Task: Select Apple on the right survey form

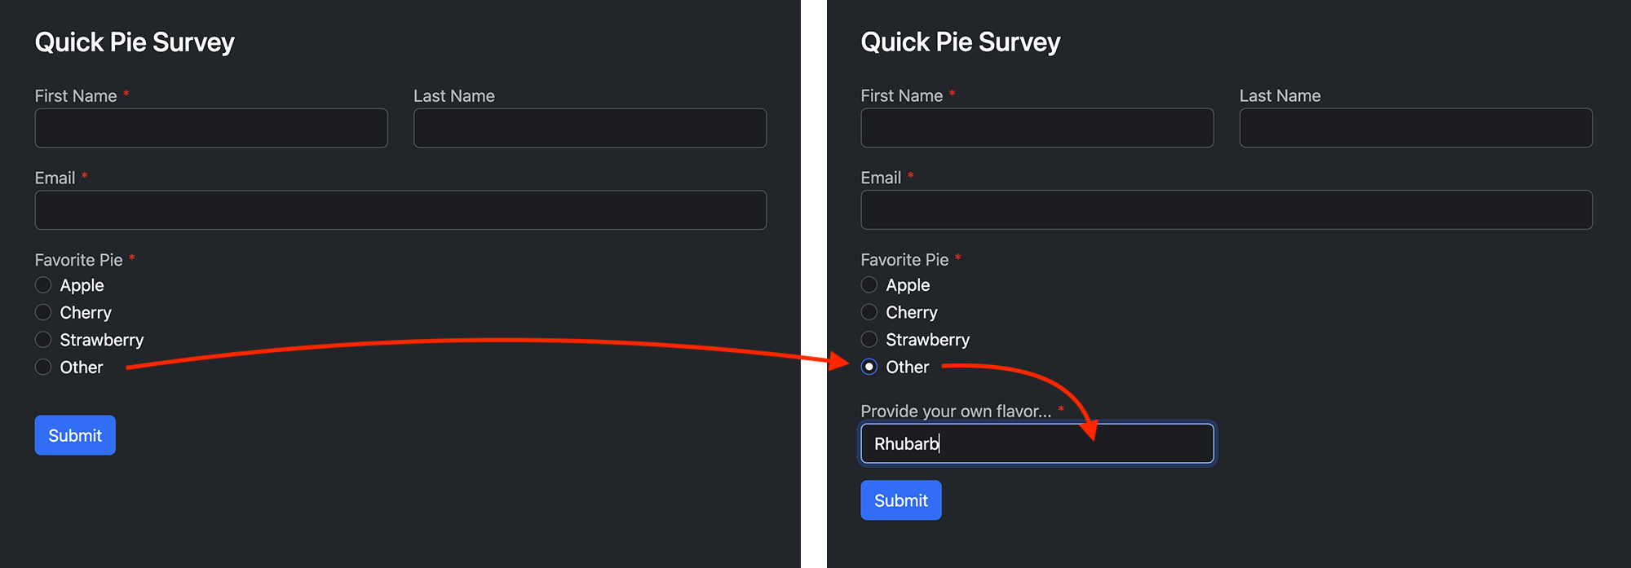Action: (869, 284)
